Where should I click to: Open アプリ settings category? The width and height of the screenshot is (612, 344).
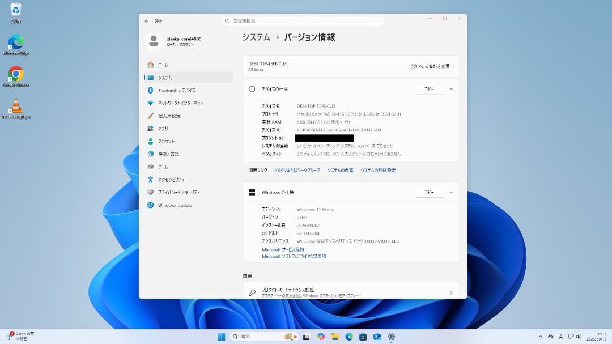189,129
